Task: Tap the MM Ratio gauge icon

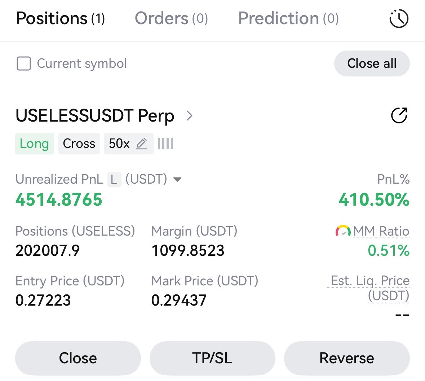Action: click(x=343, y=231)
